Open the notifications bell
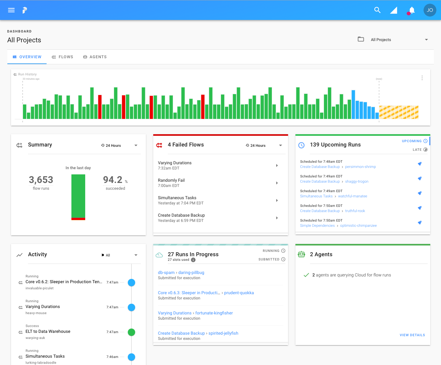441x365 pixels. click(x=412, y=10)
